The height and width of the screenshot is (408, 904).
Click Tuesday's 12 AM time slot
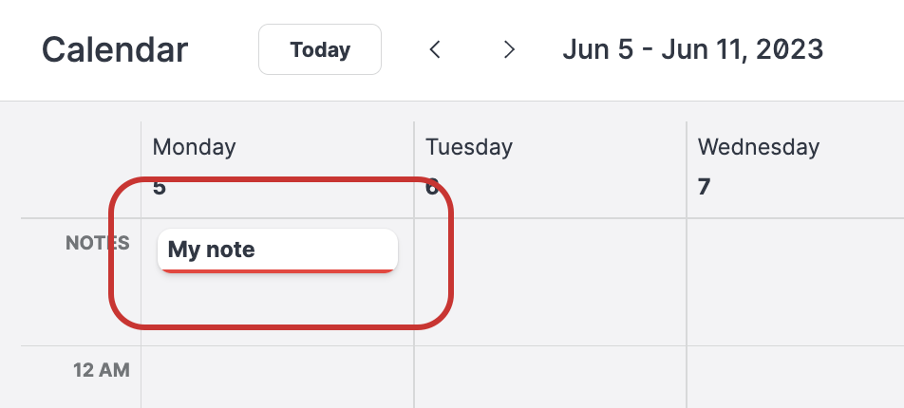(550, 377)
